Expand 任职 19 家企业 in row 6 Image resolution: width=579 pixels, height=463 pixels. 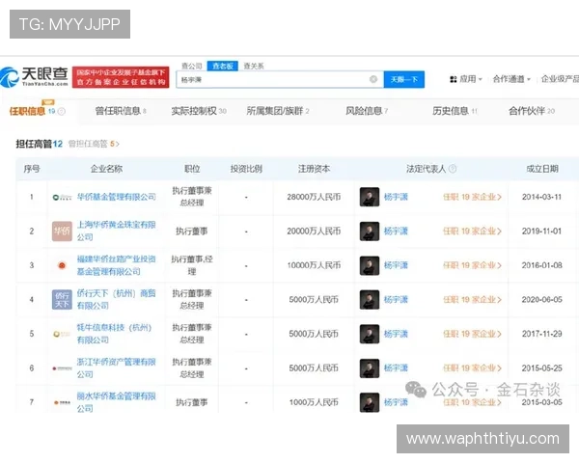pos(472,368)
